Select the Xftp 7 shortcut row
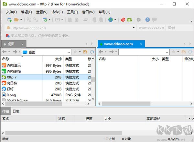Screen dimensions: 194x142 pyautogui.click(x=46, y=77)
